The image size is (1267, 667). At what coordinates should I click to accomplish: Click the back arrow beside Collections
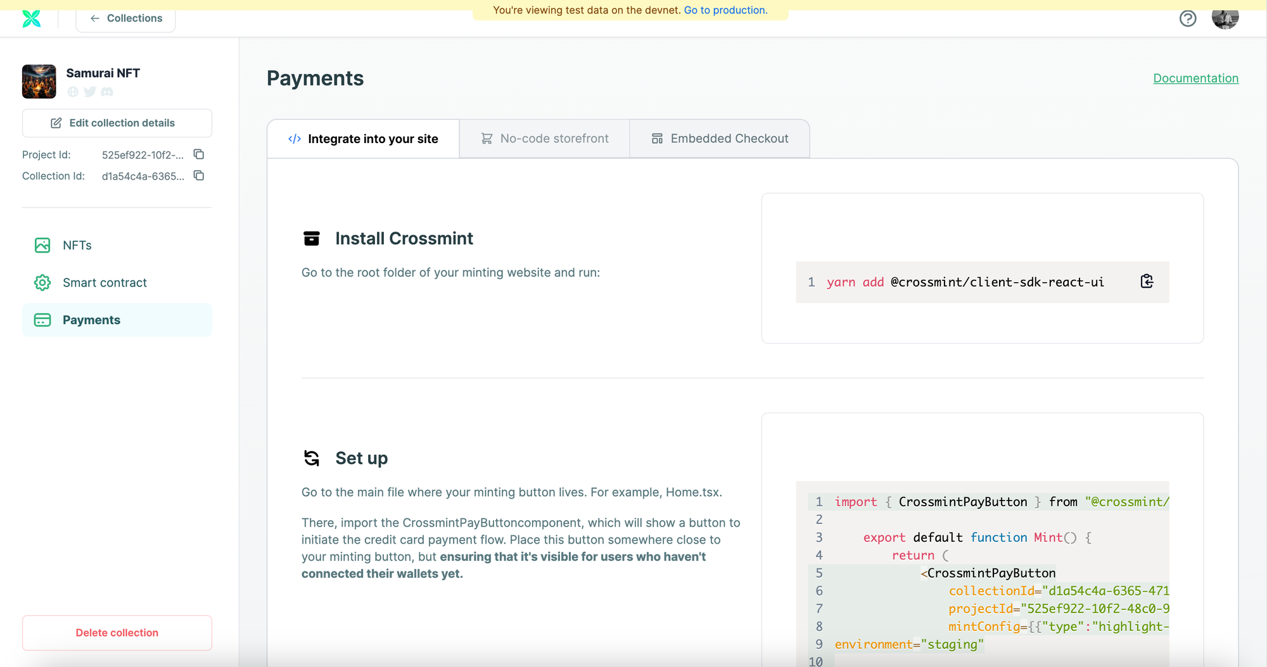tap(95, 18)
